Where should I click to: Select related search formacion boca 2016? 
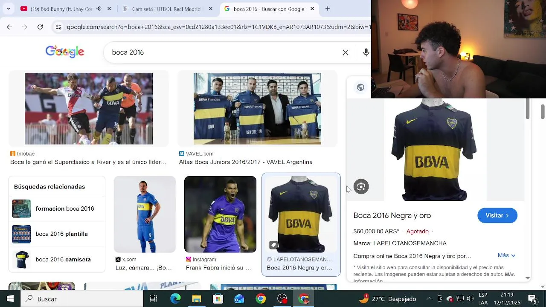pyautogui.click(x=57, y=209)
